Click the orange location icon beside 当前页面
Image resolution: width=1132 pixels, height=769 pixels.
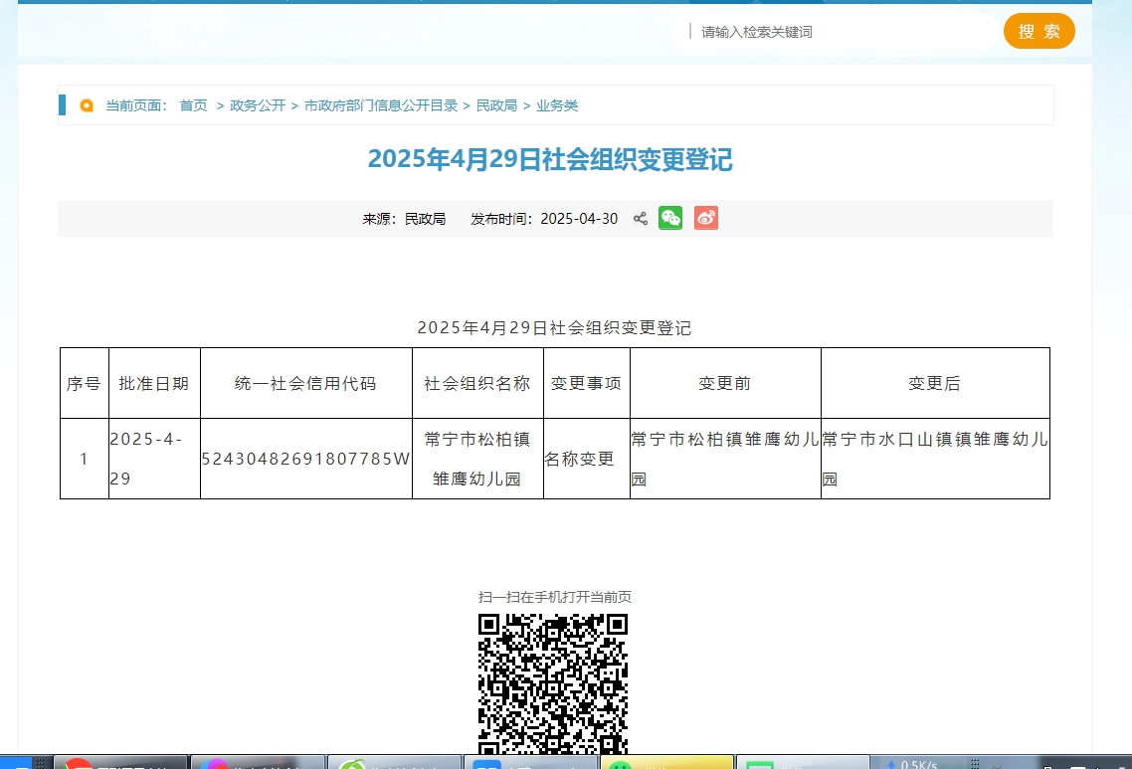pyautogui.click(x=87, y=105)
